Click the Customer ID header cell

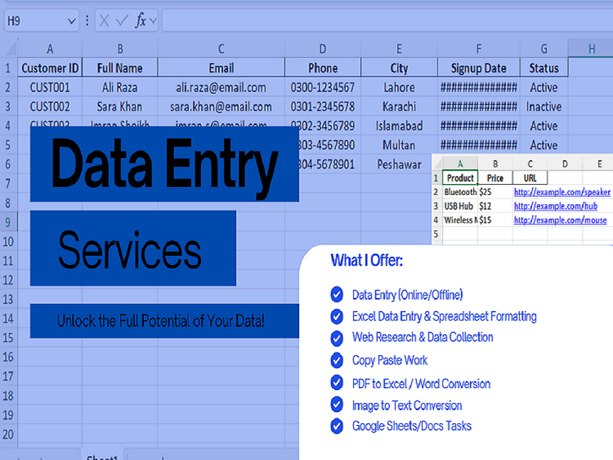click(50, 68)
